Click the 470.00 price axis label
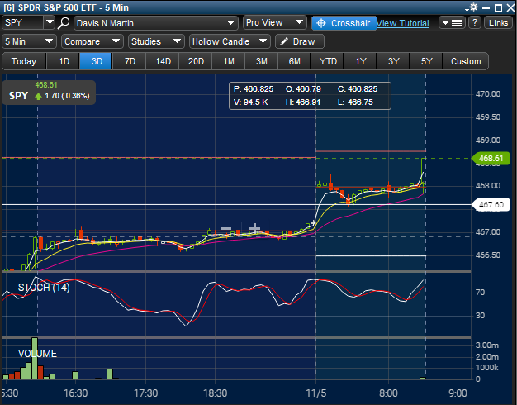The image size is (517, 405). tap(488, 94)
